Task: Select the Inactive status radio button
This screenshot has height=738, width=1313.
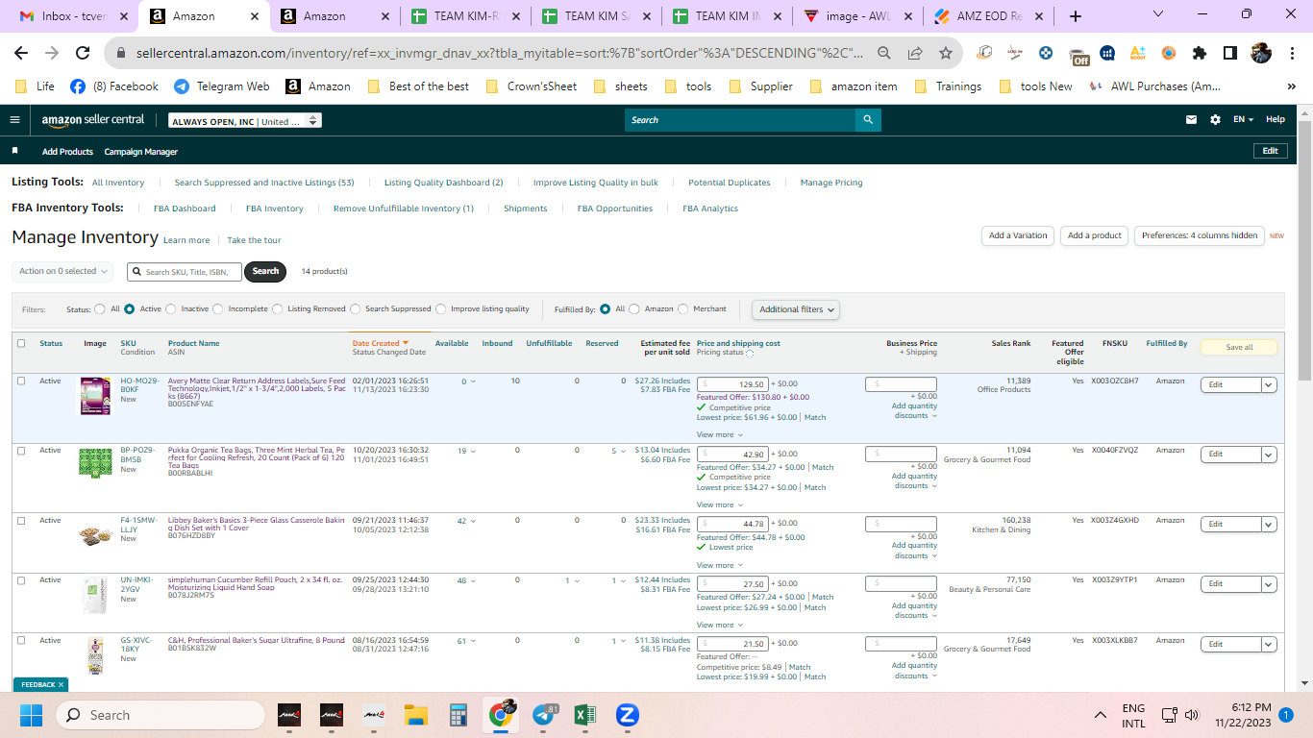Action: coord(170,309)
